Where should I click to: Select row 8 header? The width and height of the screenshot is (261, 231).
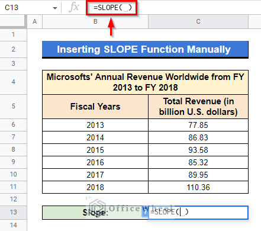(13, 150)
